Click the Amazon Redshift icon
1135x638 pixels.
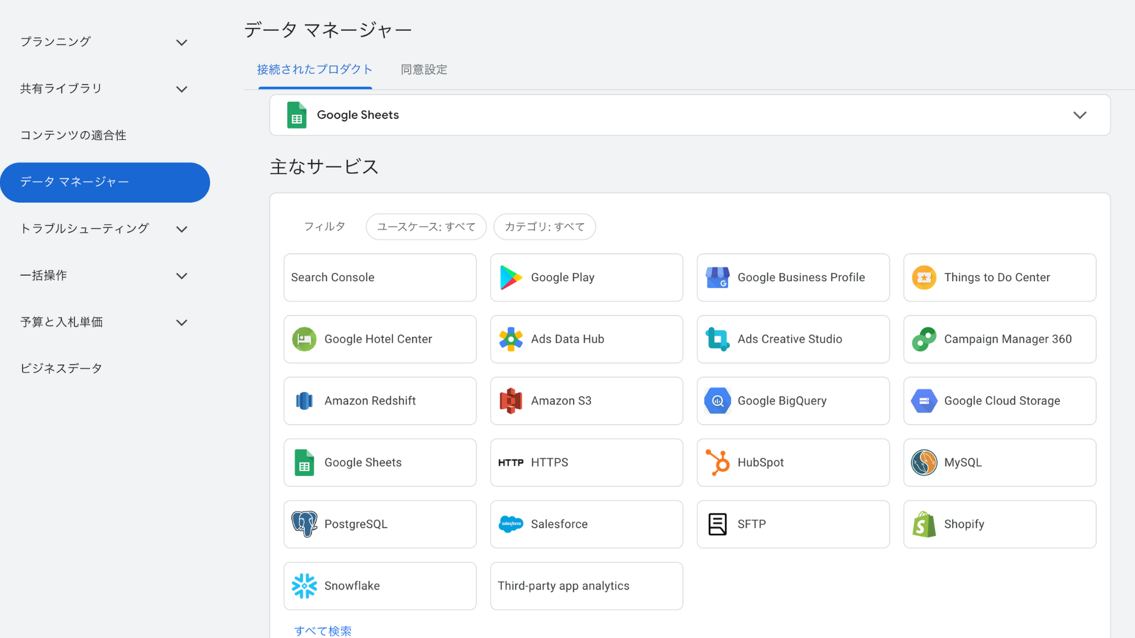click(304, 401)
